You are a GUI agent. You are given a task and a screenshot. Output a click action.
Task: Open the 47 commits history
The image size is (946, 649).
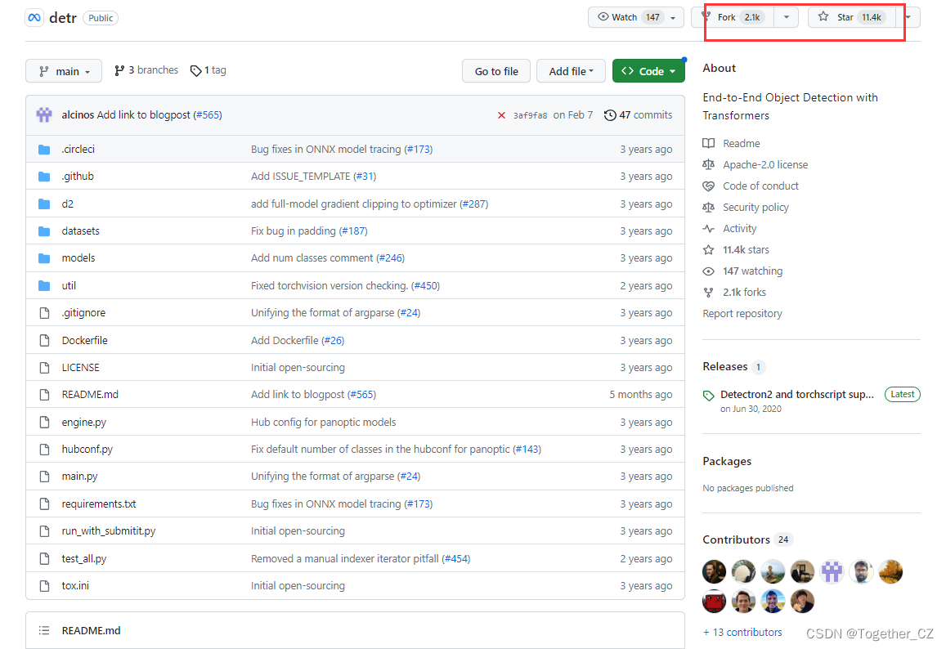[x=638, y=114]
